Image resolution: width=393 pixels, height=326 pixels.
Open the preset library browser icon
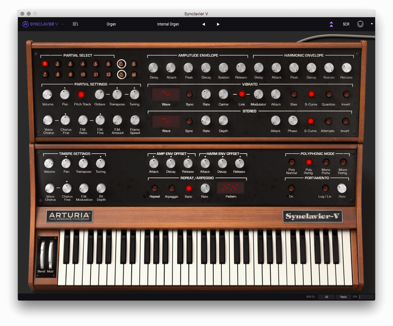[75, 24]
